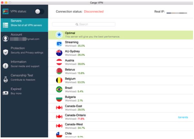Click the account gmail.com email address

pyautogui.click(x=25, y=39)
